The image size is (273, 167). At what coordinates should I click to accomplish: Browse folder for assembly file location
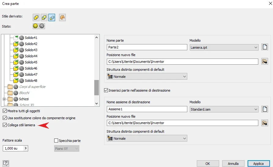265,123
